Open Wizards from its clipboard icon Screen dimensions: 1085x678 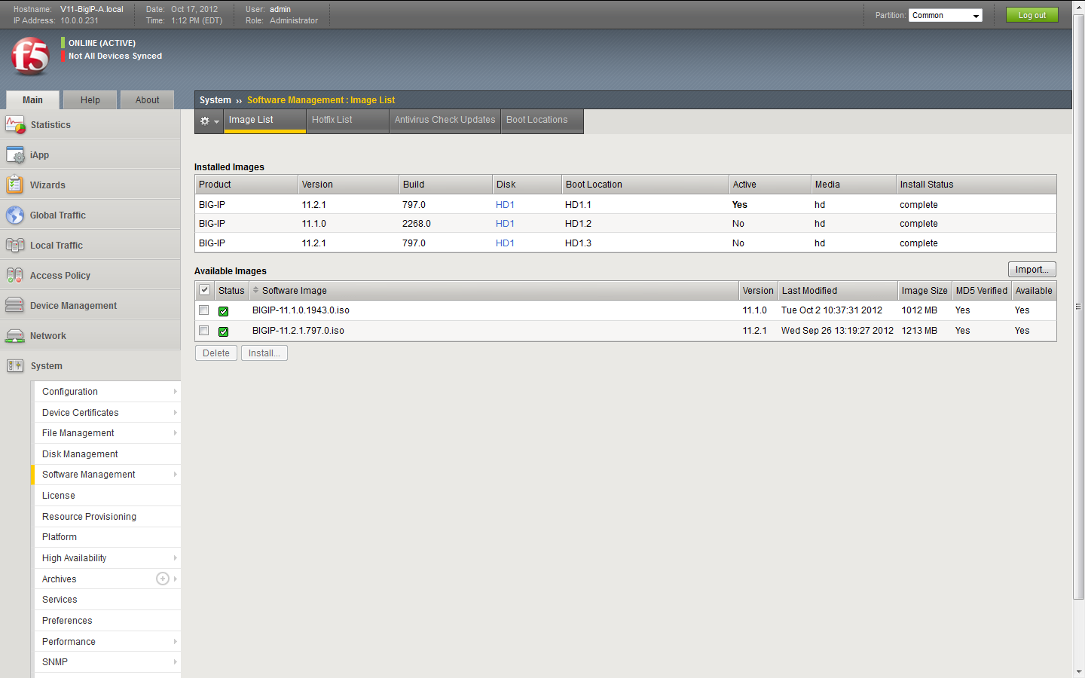15,185
